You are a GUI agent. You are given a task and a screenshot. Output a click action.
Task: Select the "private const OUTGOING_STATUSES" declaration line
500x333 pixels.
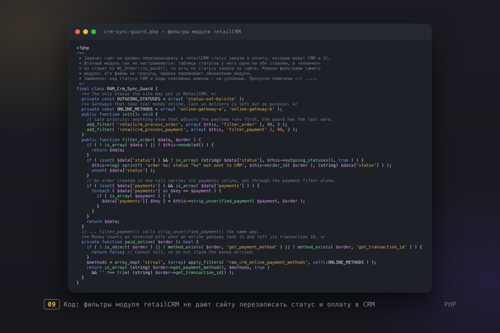[163, 99]
